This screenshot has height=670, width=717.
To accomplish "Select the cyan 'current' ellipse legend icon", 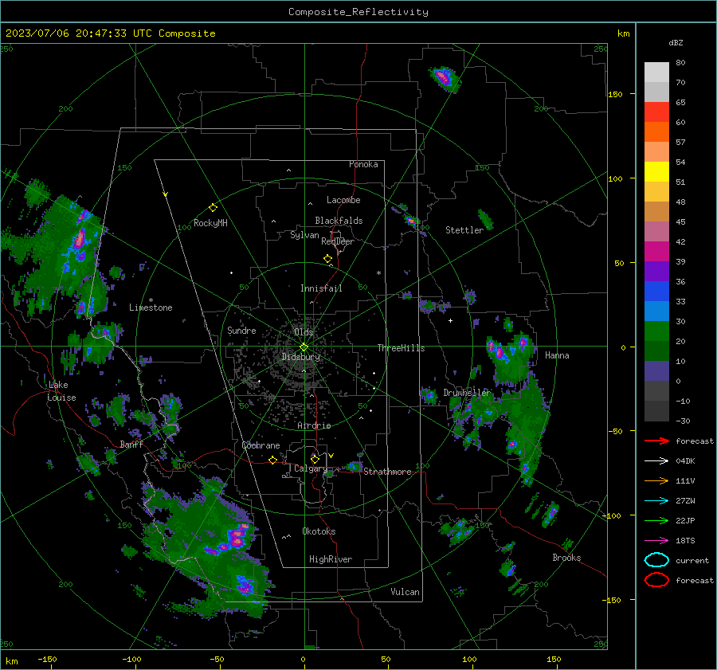I will [x=656, y=560].
